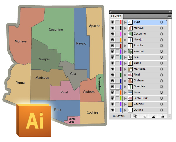This screenshot has width=176, height=142.
Task: Click Make/Release Clipping Mask icon
Action: click(x=135, y=116)
